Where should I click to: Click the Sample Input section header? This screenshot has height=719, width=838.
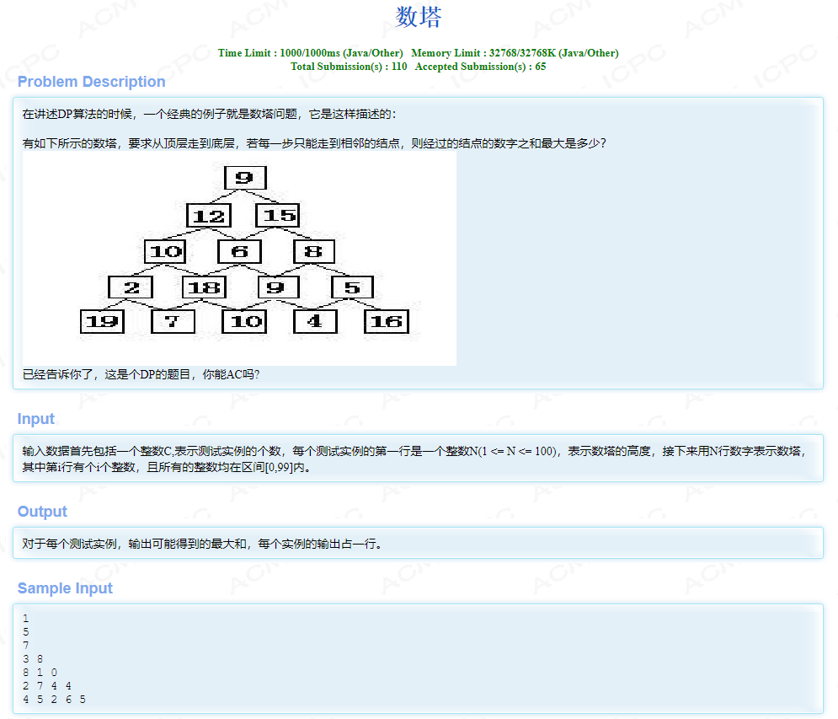pyautogui.click(x=65, y=588)
